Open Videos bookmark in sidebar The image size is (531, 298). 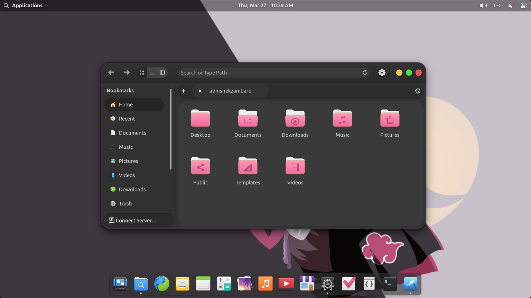(x=134, y=175)
